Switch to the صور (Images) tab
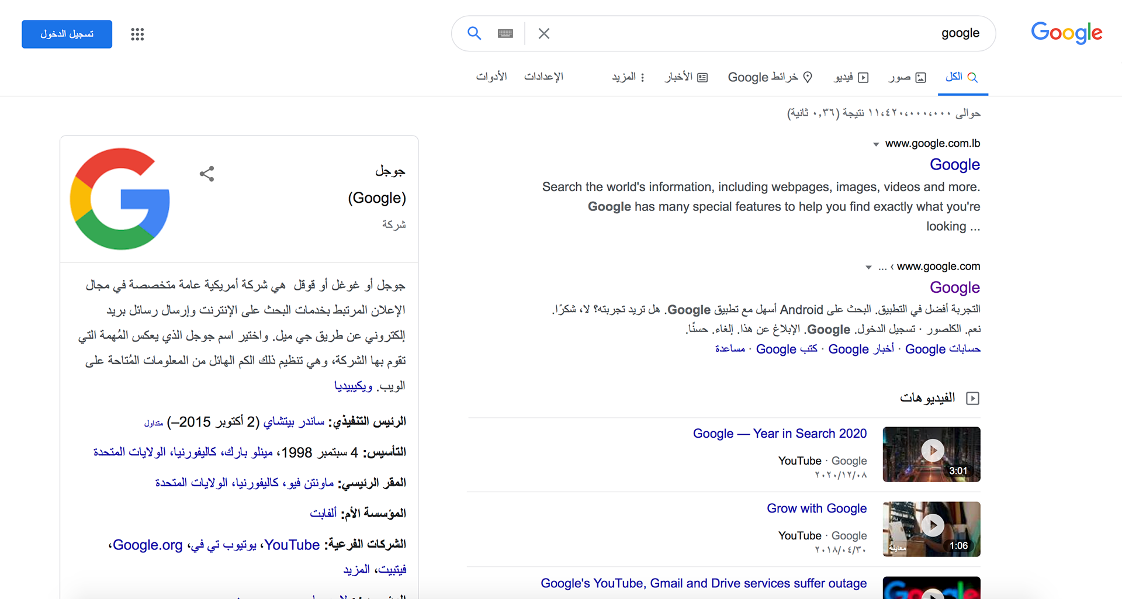The width and height of the screenshot is (1122, 599). point(907,77)
